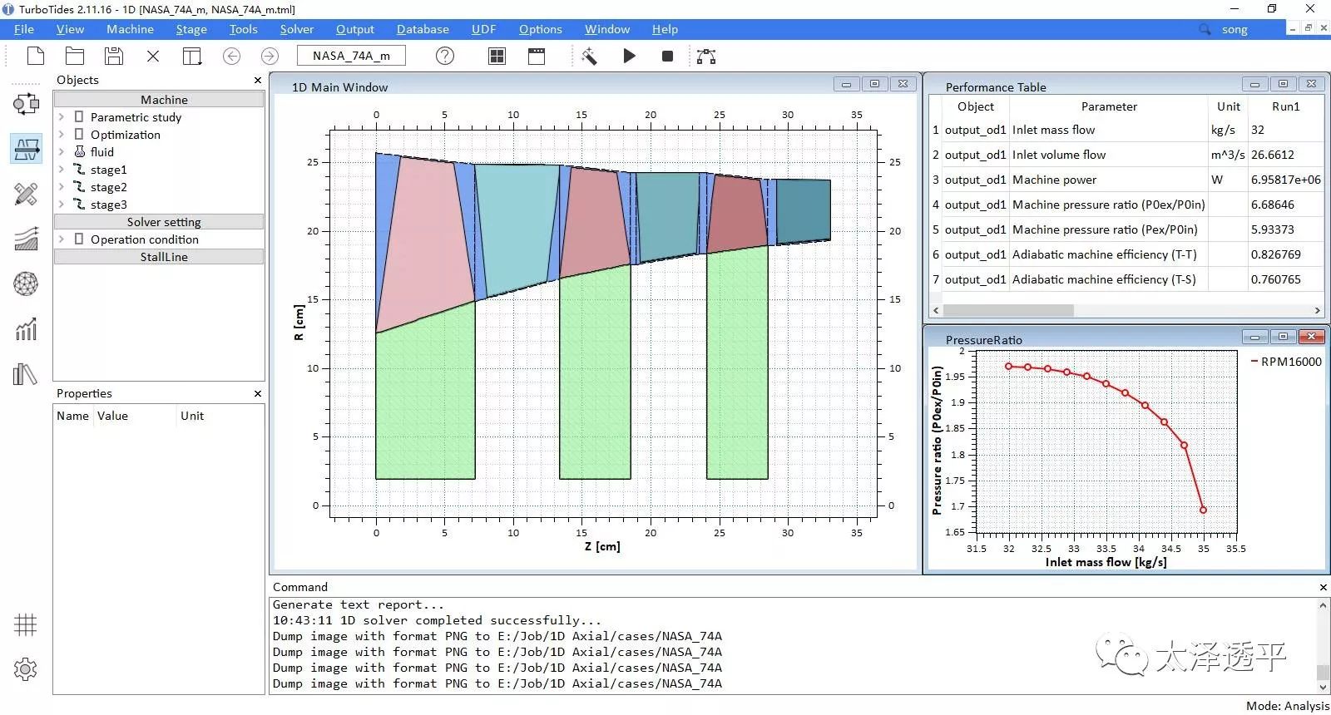
Task: Select the Operation condition tree label
Action: [x=145, y=239]
